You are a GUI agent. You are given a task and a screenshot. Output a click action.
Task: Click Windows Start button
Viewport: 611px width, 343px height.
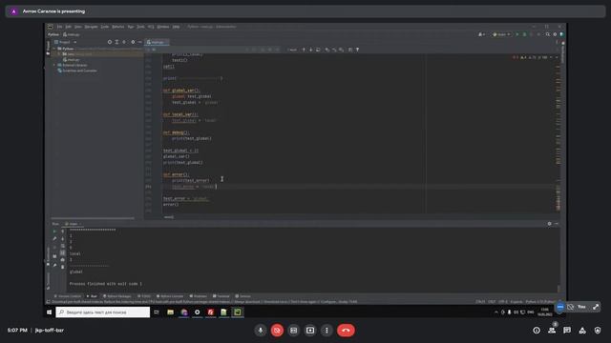(x=50, y=312)
